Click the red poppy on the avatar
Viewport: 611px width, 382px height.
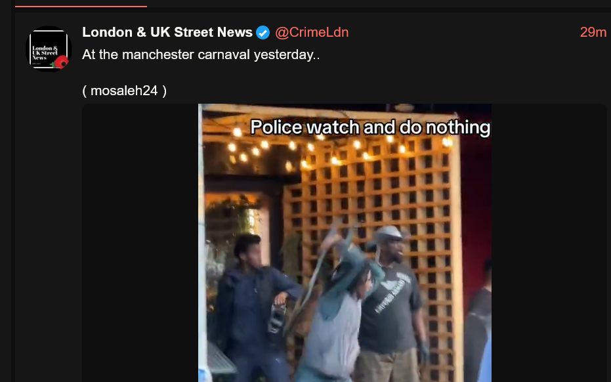[61, 62]
